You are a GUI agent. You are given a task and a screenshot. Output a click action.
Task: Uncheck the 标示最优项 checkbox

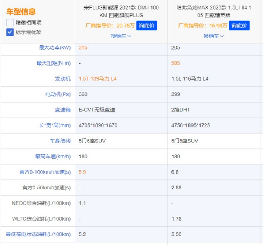10,32
